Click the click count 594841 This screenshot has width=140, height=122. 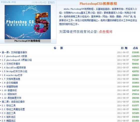coord(135,64)
